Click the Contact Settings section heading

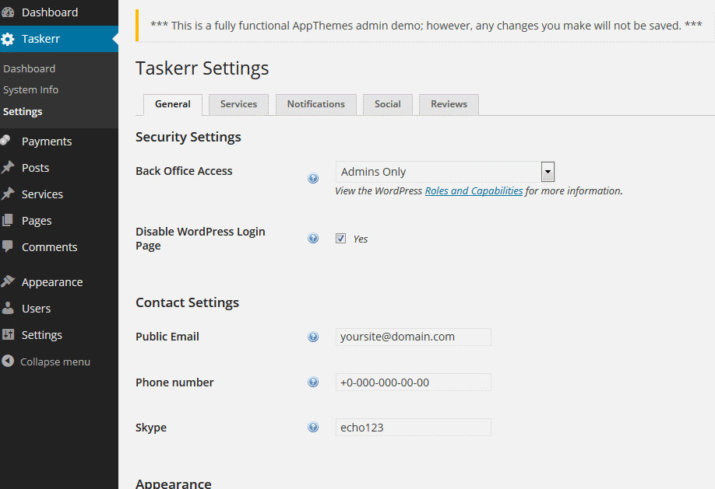pos(188,302)
